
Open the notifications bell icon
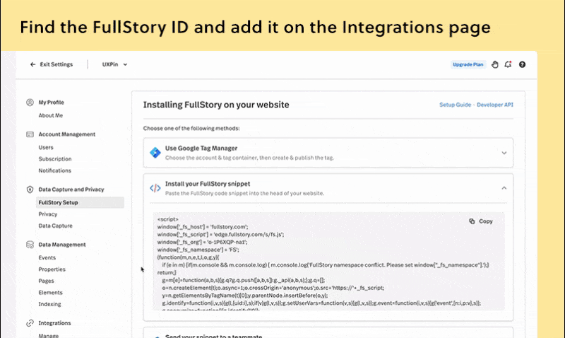coord(508,64)
